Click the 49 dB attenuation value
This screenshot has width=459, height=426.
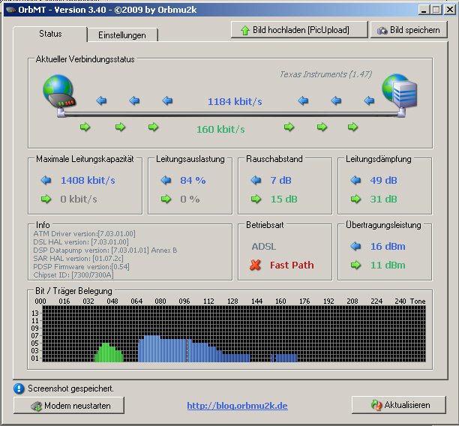(383, 180)
